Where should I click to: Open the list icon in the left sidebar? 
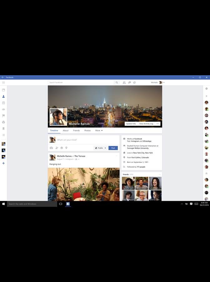point(3,135)
